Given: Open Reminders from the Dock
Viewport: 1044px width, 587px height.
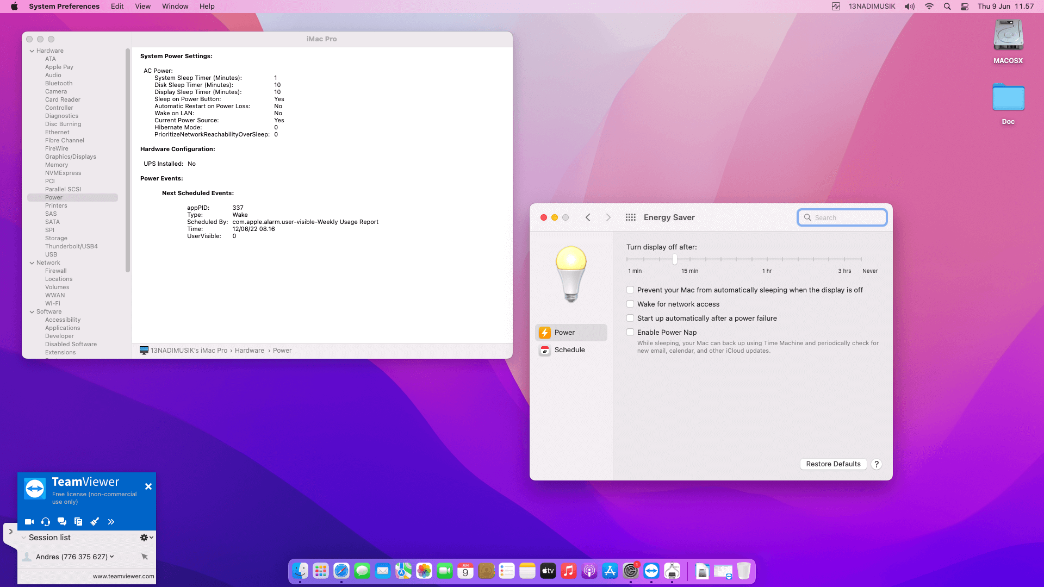Looking at the screenshot, I should pos(507,571).
